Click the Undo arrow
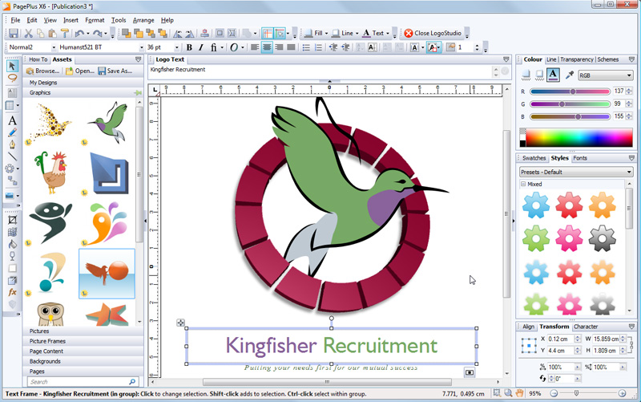Image resolution: width=641 pixels, height=402 pixels. (x=79, y=33)
